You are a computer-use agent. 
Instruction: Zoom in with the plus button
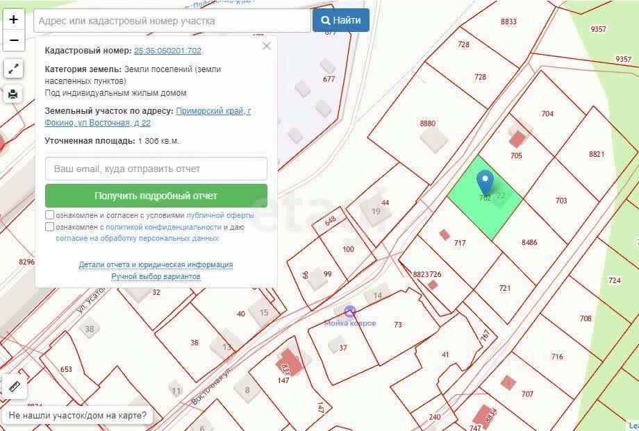(x=13, y=19)
